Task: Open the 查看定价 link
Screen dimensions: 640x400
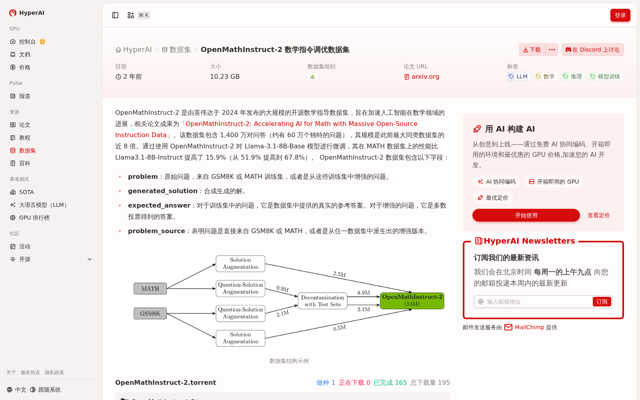Action: tap(598, 215)
